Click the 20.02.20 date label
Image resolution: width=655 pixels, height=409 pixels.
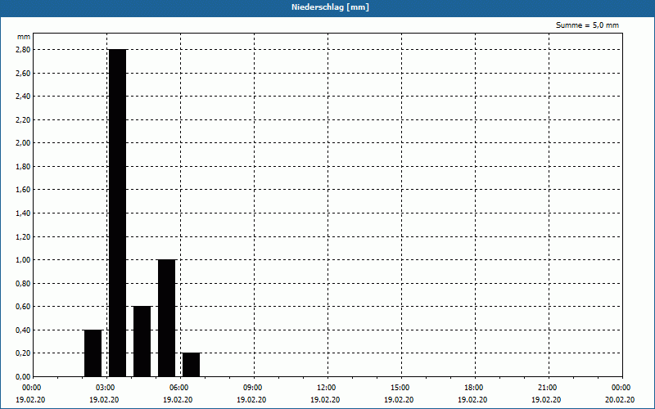click(x=621, y=400)
